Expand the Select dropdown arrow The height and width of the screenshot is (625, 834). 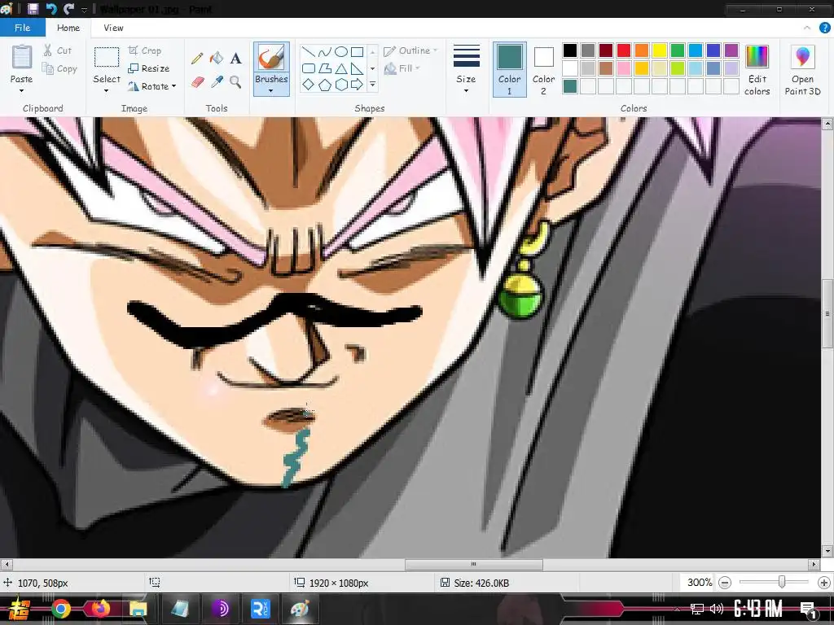107,91
